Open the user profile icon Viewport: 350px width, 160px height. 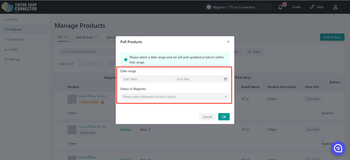click(x=335, y=7)
